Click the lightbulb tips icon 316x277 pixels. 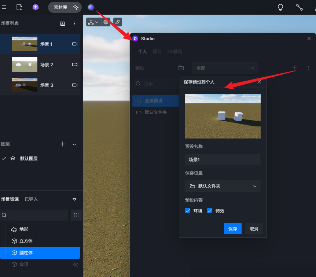(280, 7)
